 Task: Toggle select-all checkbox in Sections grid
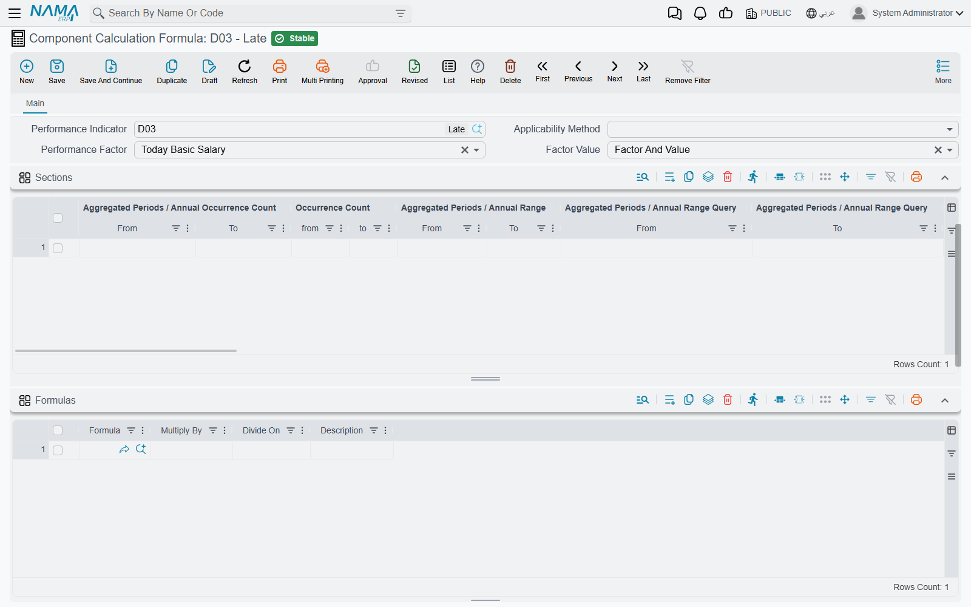click(58, 218)
